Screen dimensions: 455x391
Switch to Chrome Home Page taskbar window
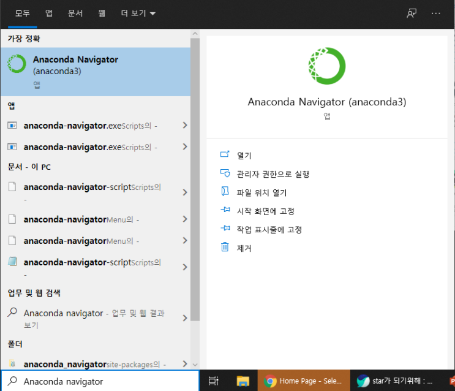(304, 381)
